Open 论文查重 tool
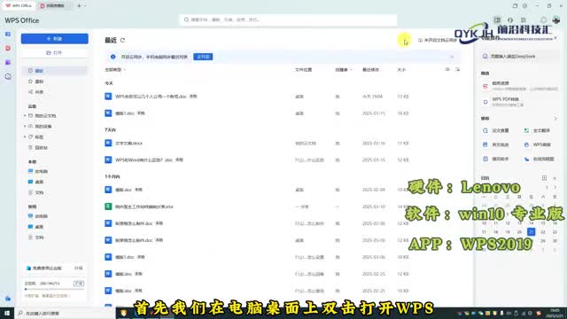 [x=496, y=130]
